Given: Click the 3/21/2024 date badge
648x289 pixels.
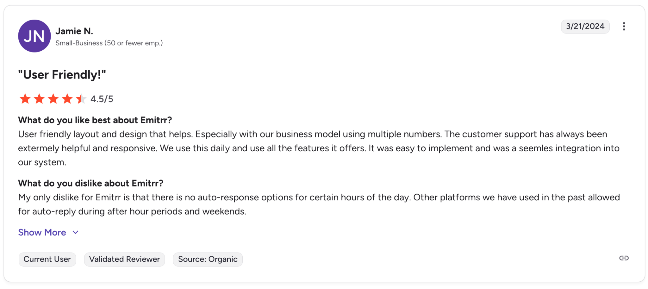Looking at the screenshot, I should coord(585,26).
